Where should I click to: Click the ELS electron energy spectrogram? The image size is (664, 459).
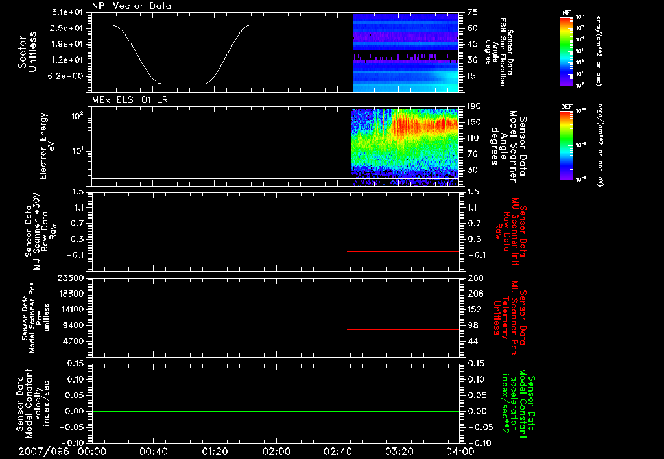click(405, 147)
